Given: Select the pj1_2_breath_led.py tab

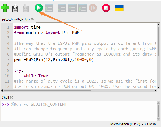Looking at the screenshot, I should coord(16,19).
